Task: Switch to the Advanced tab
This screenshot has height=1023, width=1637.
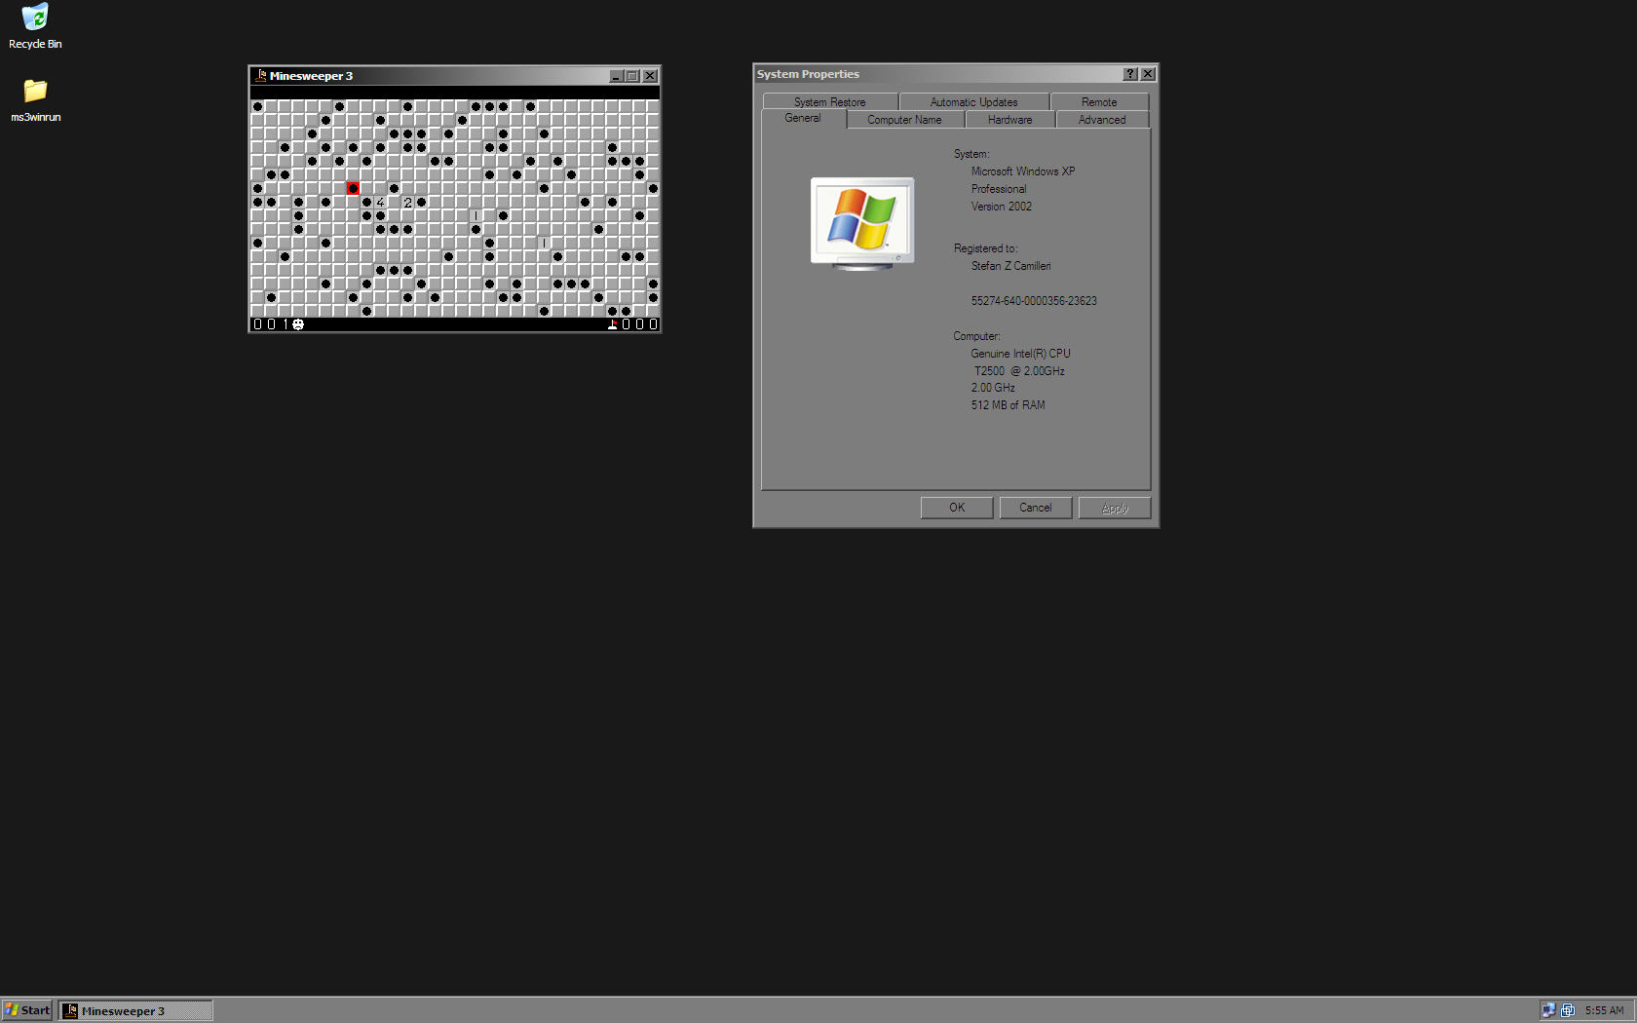Action: tap(1102, 120)
